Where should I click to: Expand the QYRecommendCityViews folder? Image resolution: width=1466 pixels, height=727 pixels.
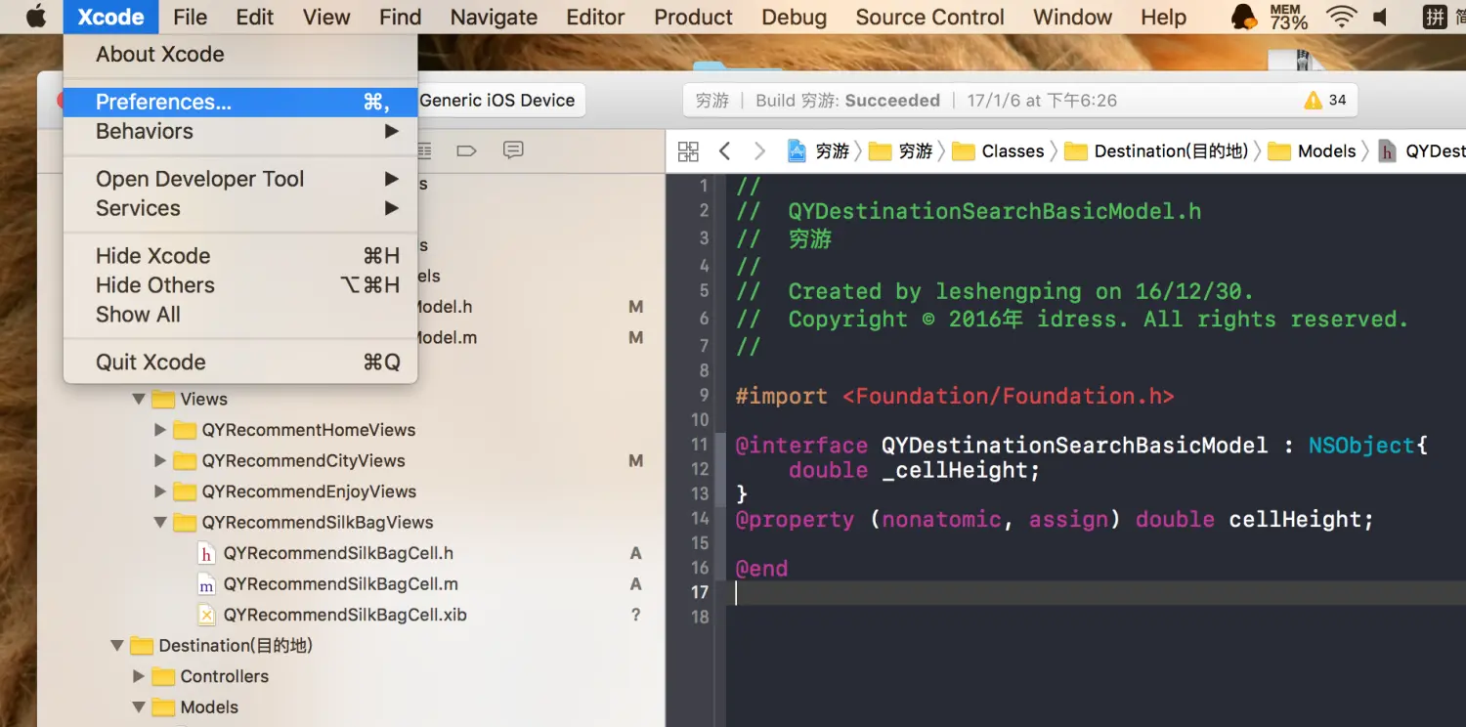pos(160,460)
